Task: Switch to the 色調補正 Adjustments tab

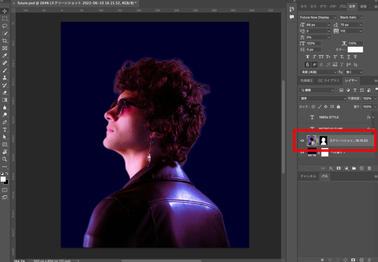Action: pos(307,81)
